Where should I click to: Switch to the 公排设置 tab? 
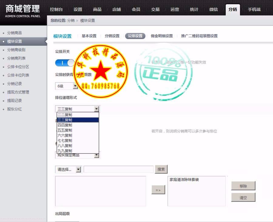[135, 36]
